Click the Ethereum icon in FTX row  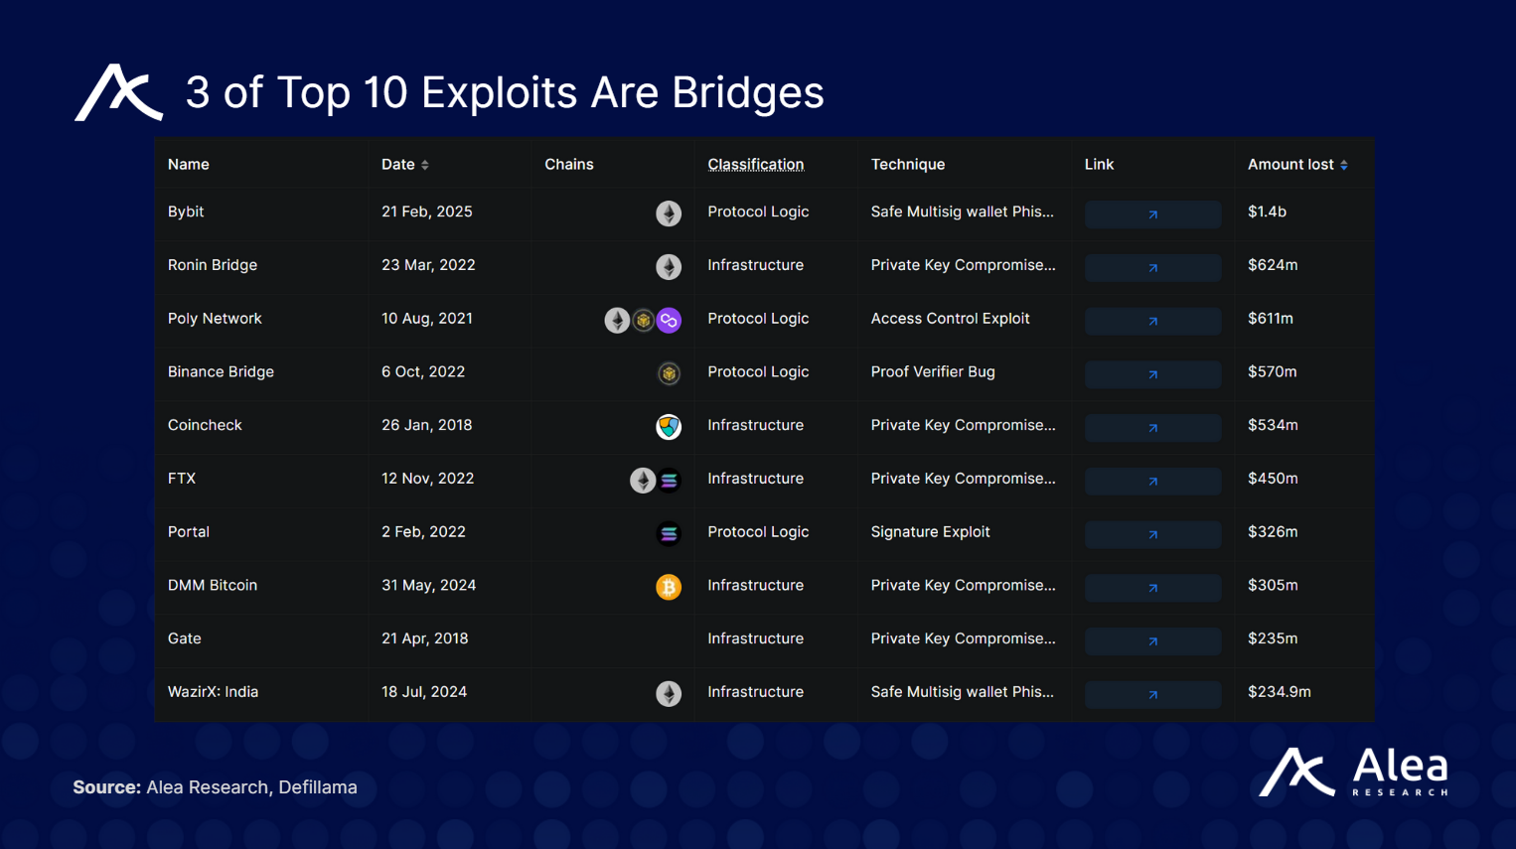[643, 481]
